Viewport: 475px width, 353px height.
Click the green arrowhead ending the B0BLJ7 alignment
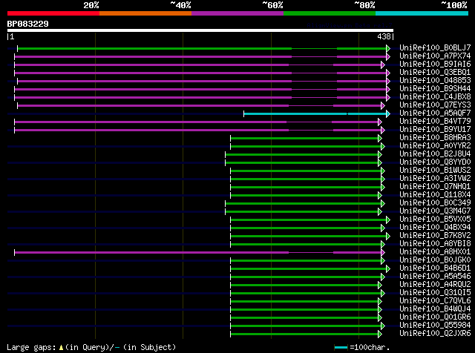coord(387,48)
